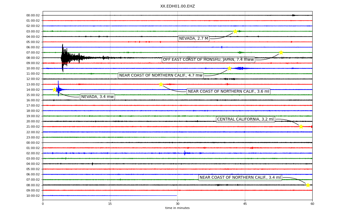The width and height of the screenshot is (355, 222).
Task: Click the NEVADA, 2.7 M annotation label
Action: (194, 39)
